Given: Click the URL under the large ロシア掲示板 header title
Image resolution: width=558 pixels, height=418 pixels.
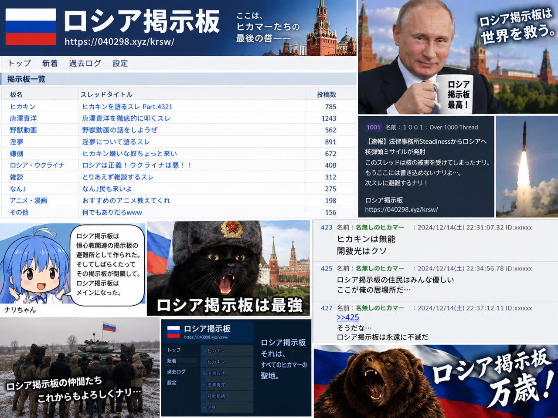Looking at the screenshot, I should coord(119,42).
